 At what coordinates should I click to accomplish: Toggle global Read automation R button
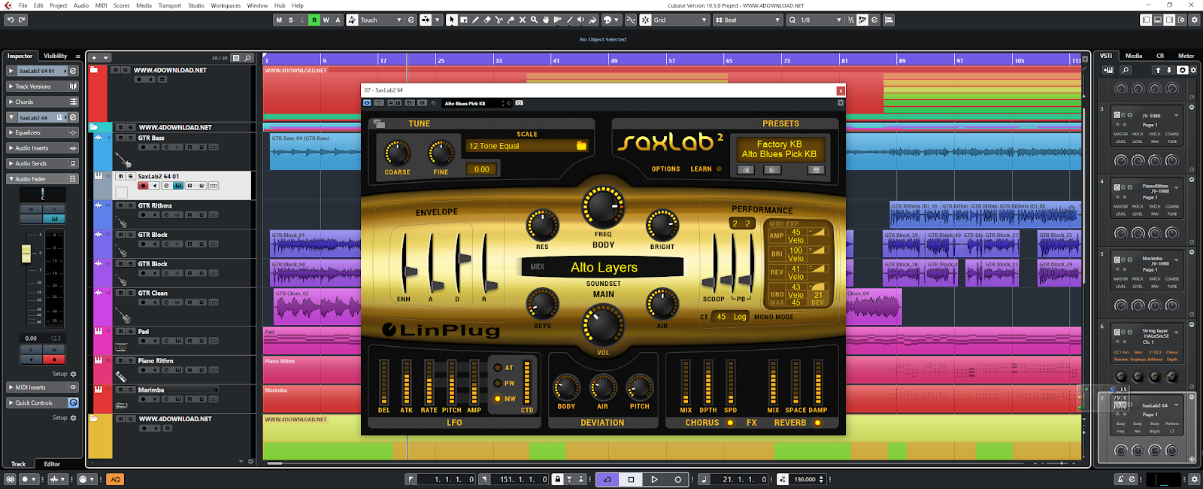(314, 20)
